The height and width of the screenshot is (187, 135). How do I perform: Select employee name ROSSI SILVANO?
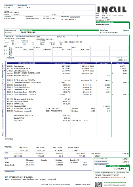coord(28,32)
